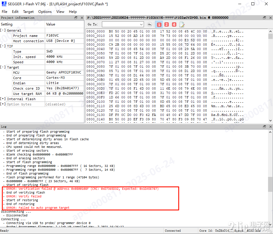
Task: Click address 0800_0130 in hex view
Action: click(95, 115)
